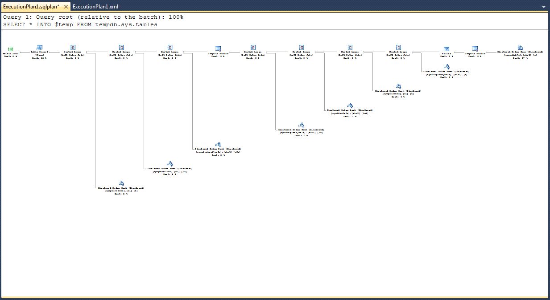Click the Query 1 cost header line
This screenshot has height=300, width=550.
pyautogui.click(x=93, y=17)
